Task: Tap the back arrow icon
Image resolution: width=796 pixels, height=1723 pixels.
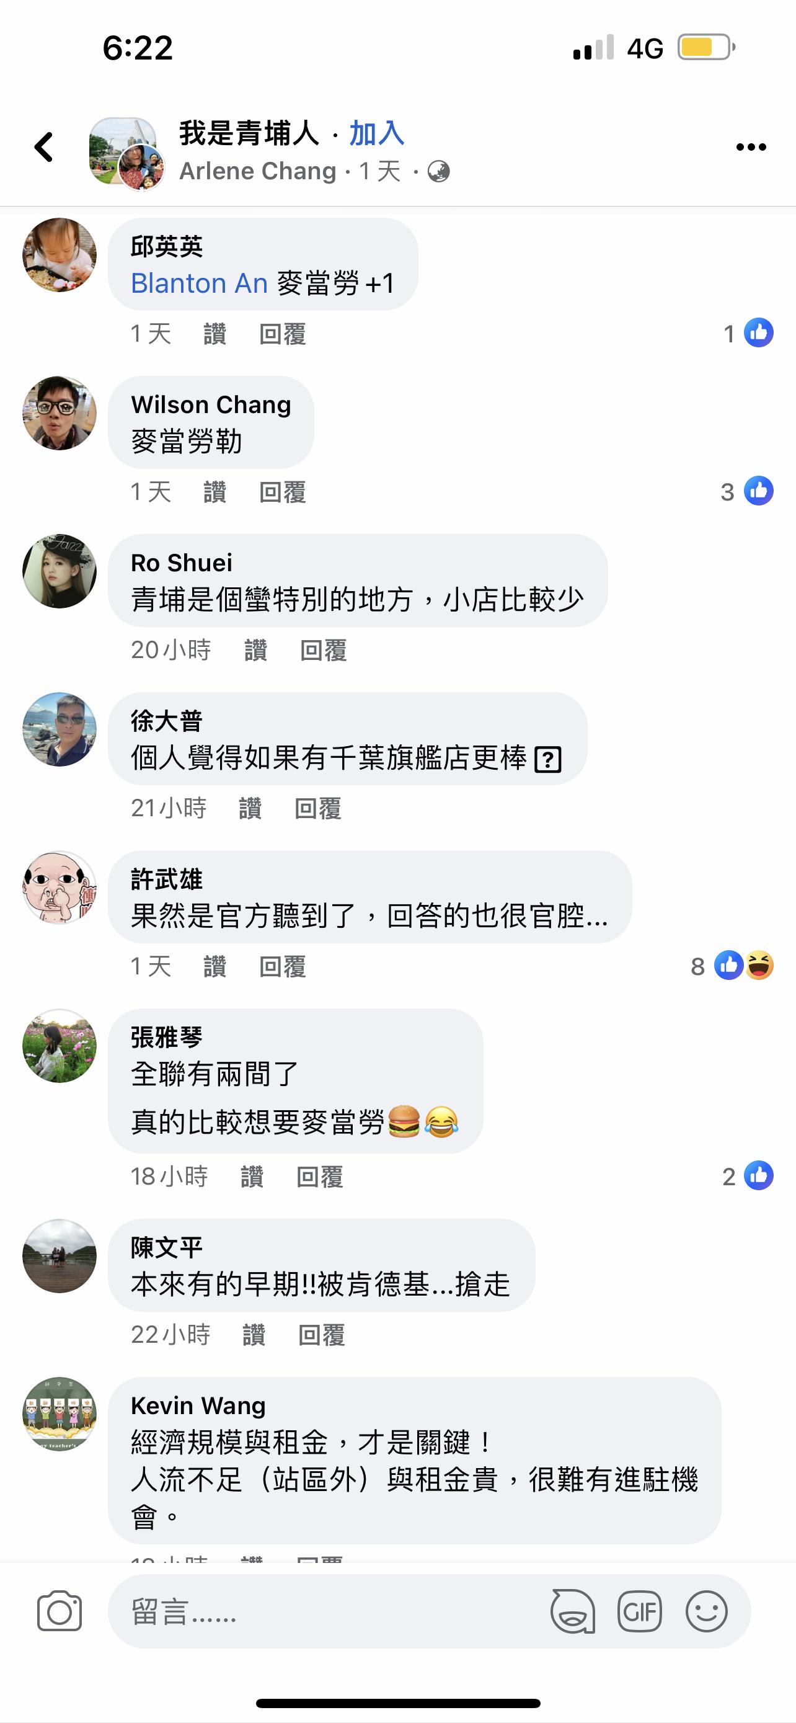Action: 44,147
